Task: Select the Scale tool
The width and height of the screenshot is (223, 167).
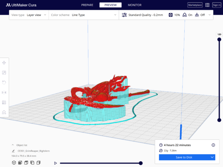Action: click(4, 73)
